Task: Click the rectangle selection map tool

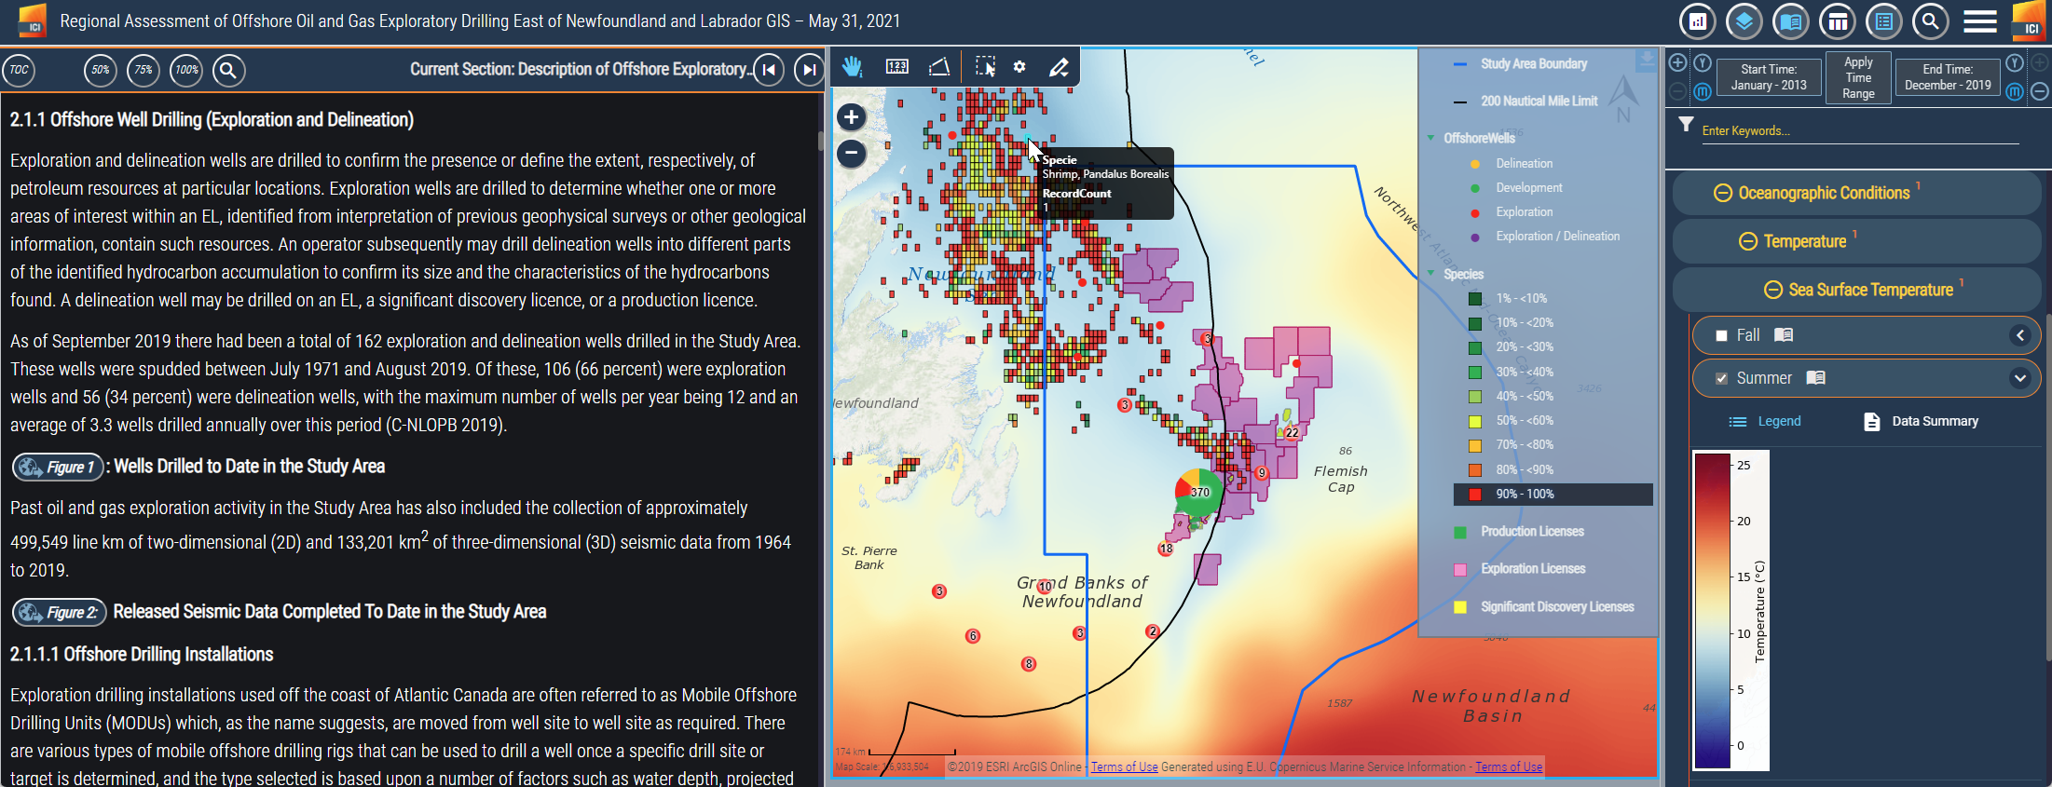Action: click(985, 67)
